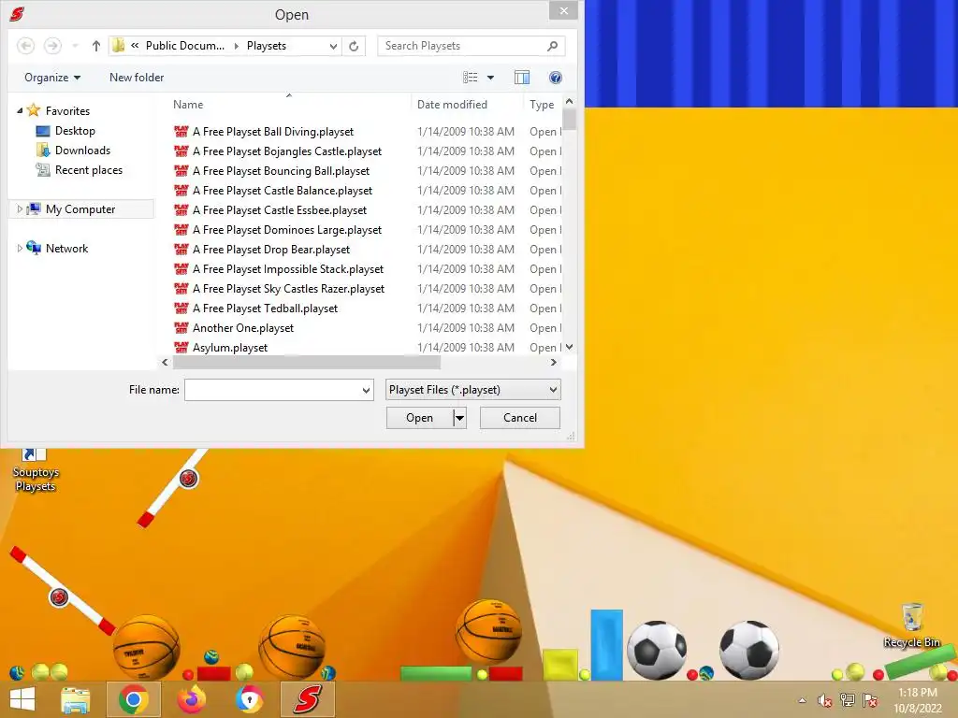Click the Recycle Bin desktop icon
The image size is (958, 718).
coord(911,625)
